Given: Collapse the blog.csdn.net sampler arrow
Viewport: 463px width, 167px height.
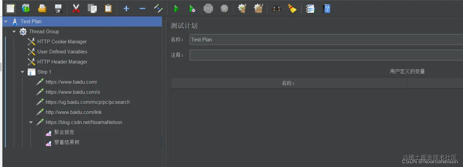Looking at the screenshot, I should pyautogui.click(x=31, y=122).
